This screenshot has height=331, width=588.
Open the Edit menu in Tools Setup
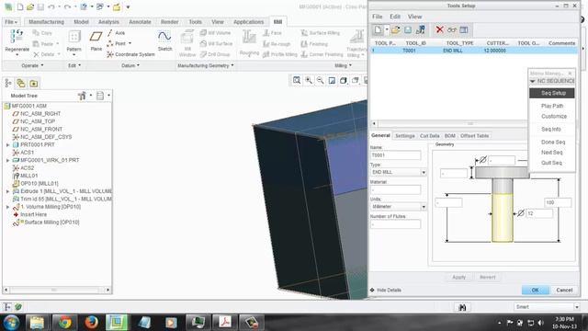395,17
